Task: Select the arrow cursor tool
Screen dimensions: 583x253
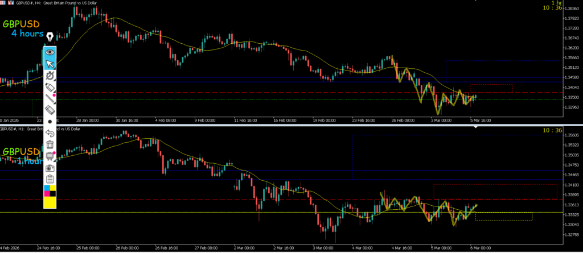Action: click(50, 63)
